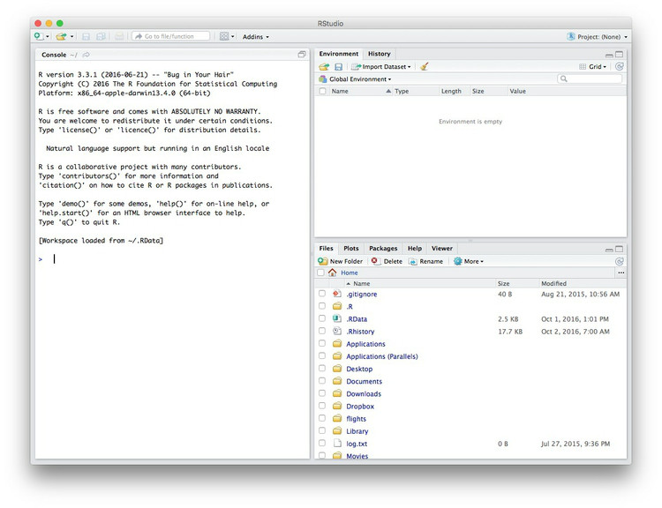Expand the recent files dropdown arrow

point(71,37)
